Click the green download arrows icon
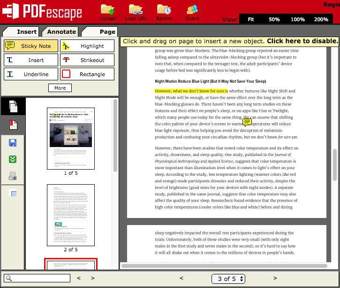The height and width of the screenshot is (288, 340). tap(13, 159)
